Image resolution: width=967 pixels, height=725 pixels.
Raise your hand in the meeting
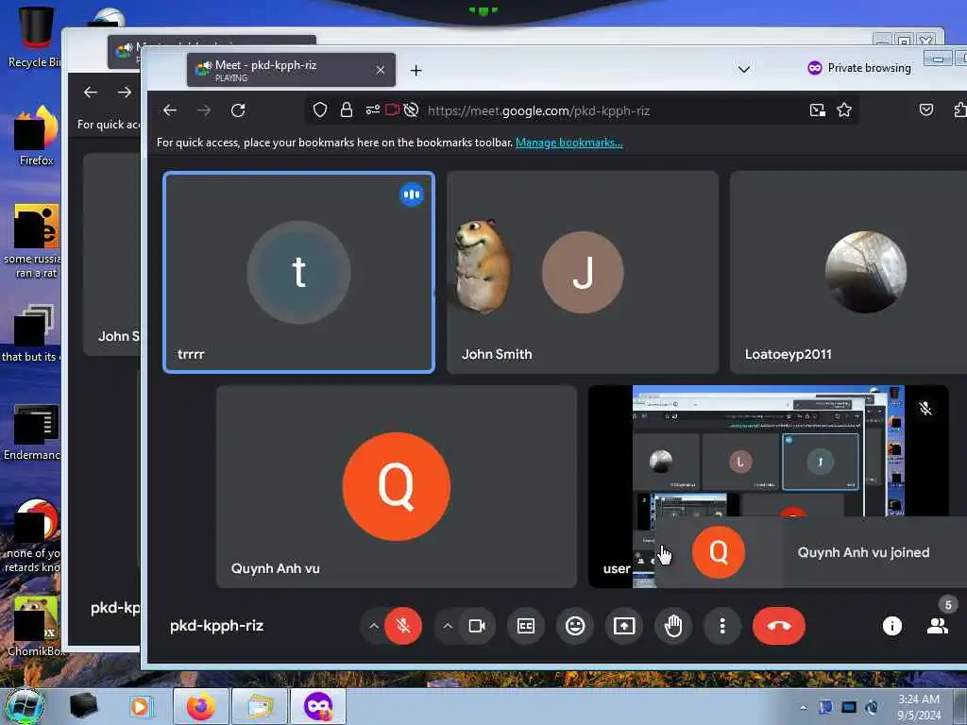coord(672,626)
